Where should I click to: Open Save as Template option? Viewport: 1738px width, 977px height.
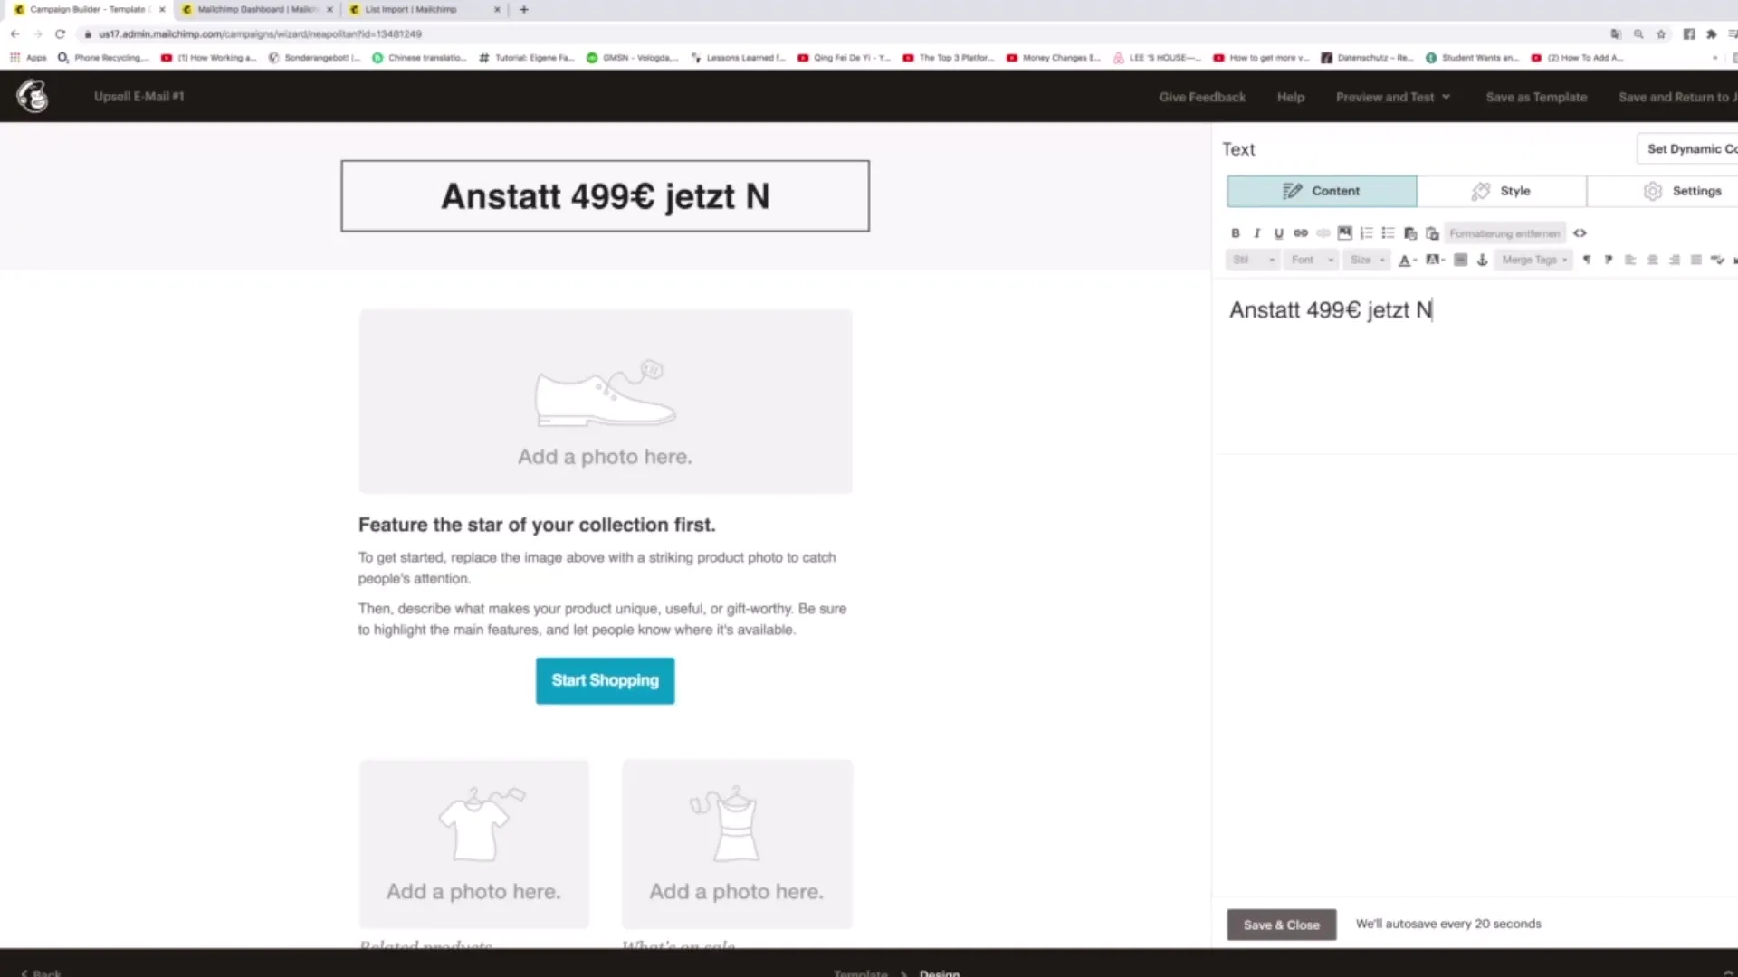click(1535, 95)
